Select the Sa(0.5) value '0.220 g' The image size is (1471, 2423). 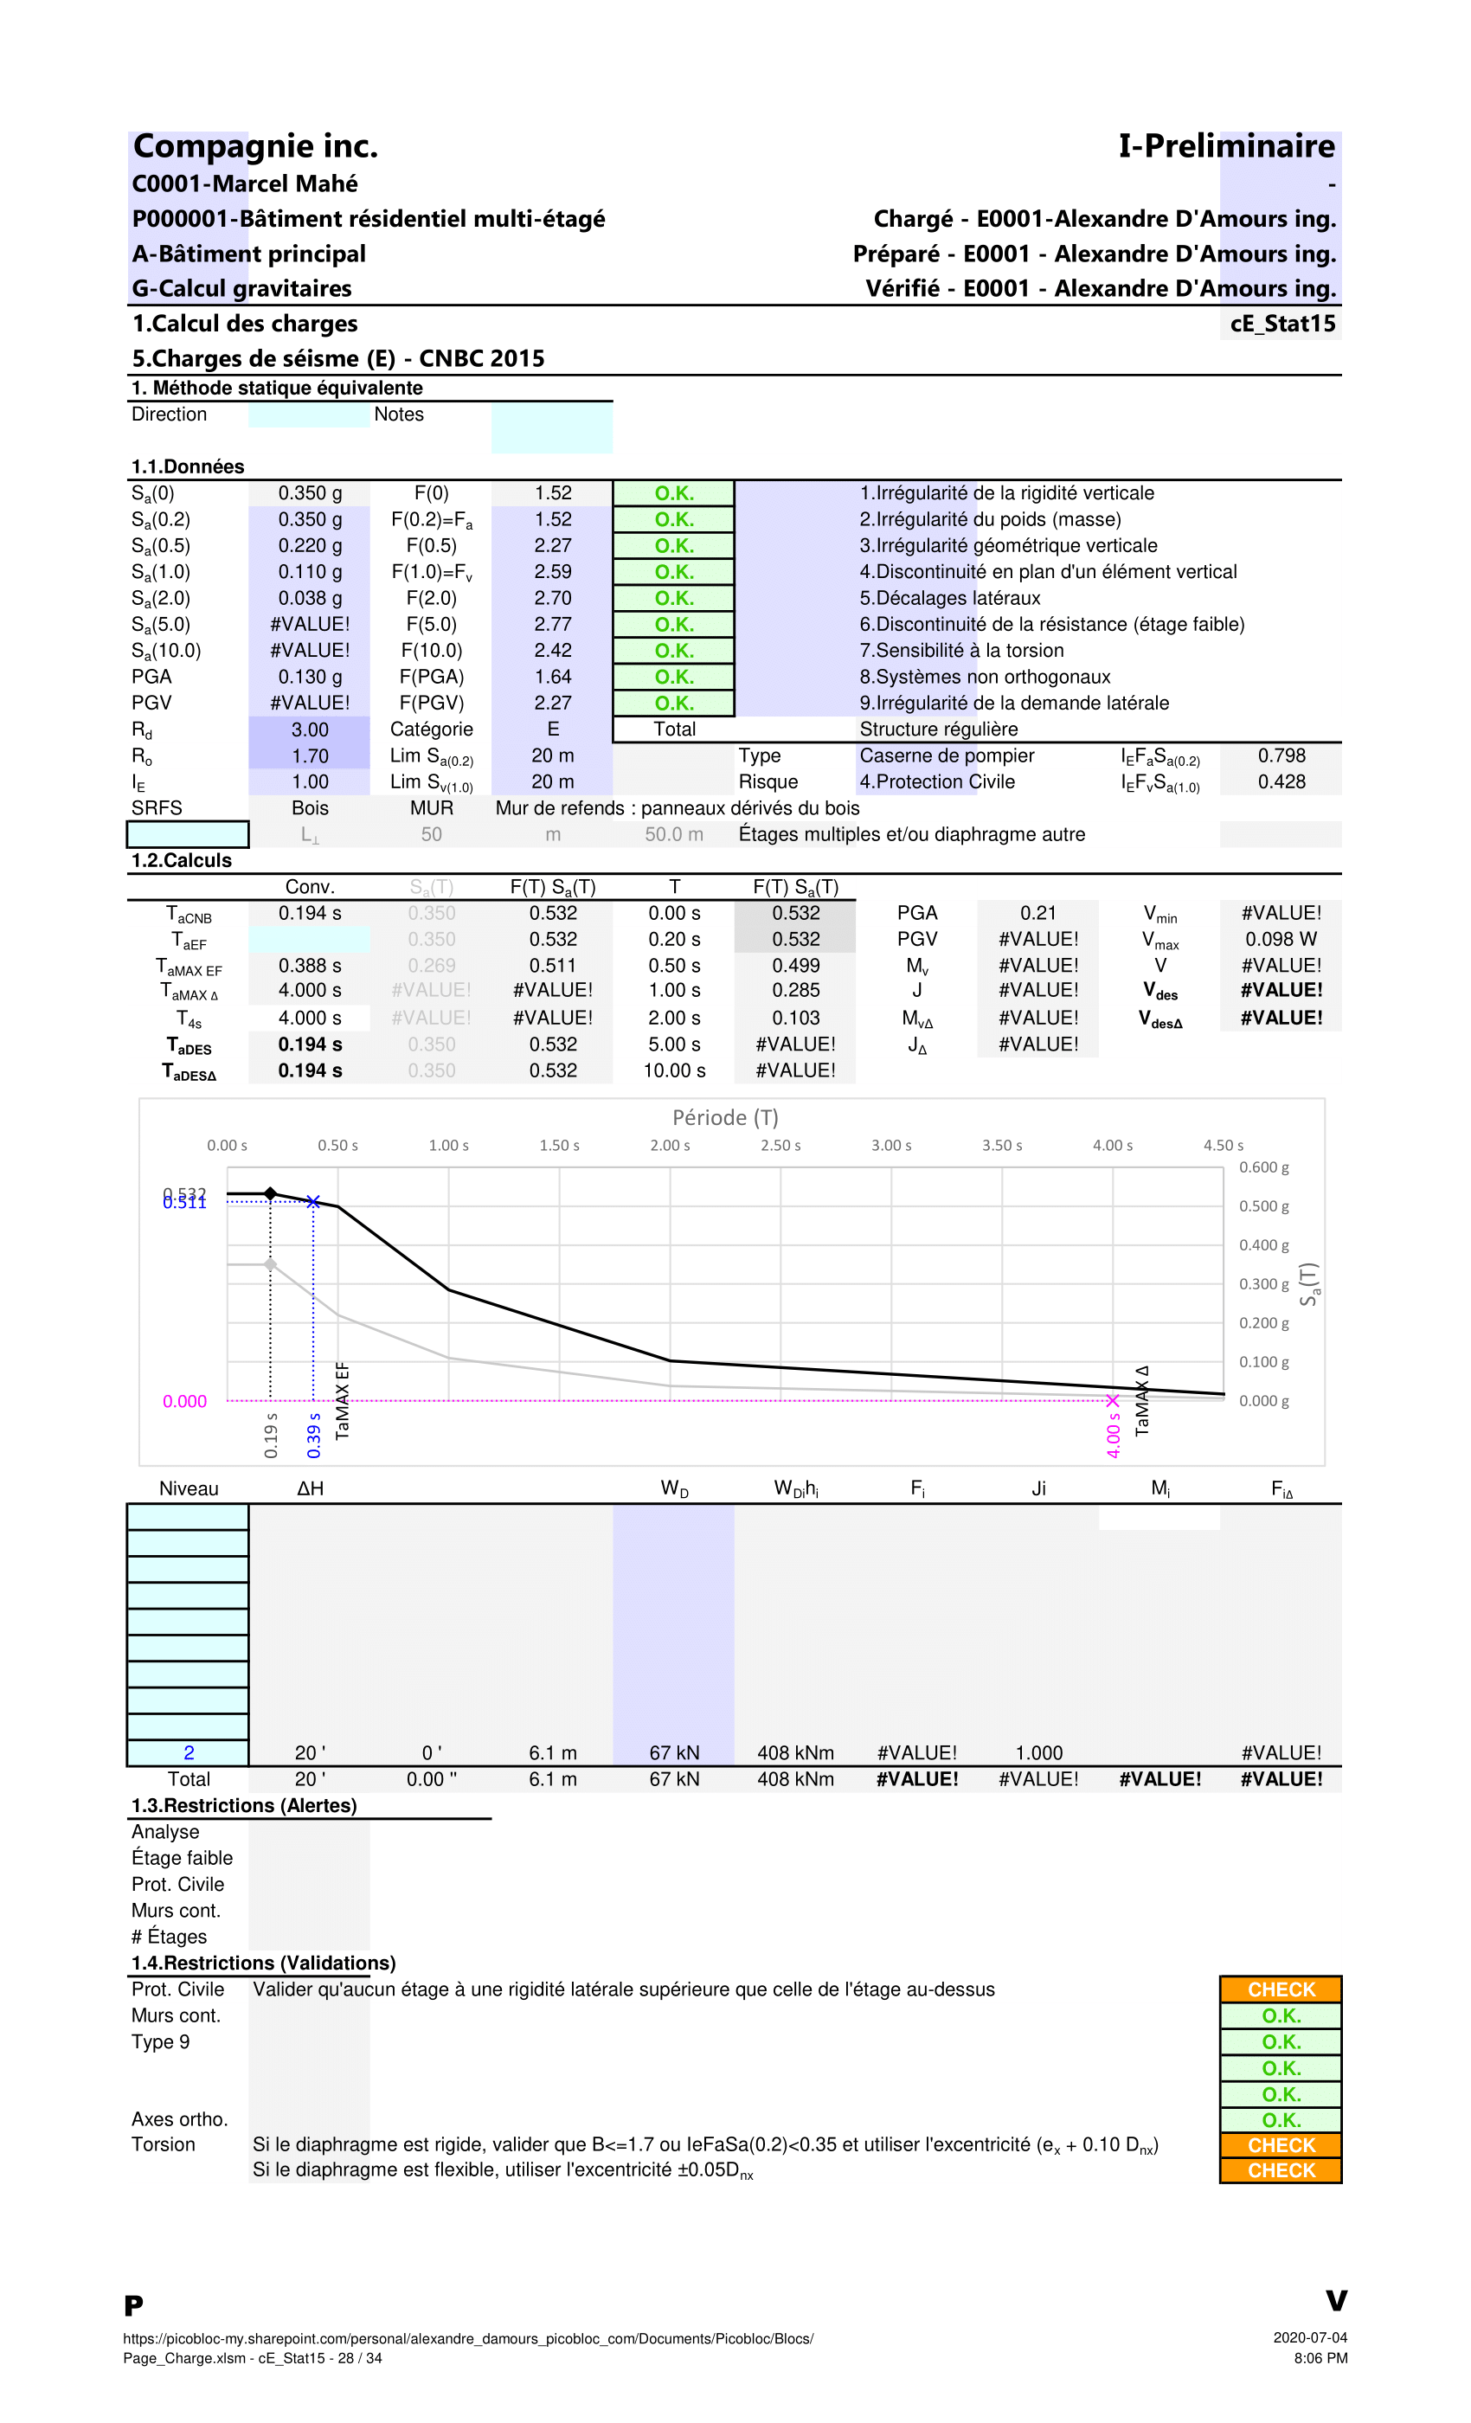click(x=310, y=546)
